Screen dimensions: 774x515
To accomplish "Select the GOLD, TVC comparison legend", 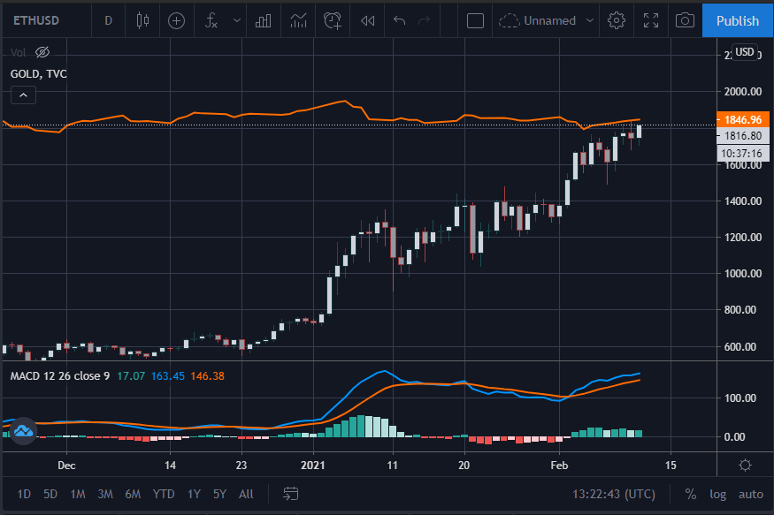I will 39,74.
